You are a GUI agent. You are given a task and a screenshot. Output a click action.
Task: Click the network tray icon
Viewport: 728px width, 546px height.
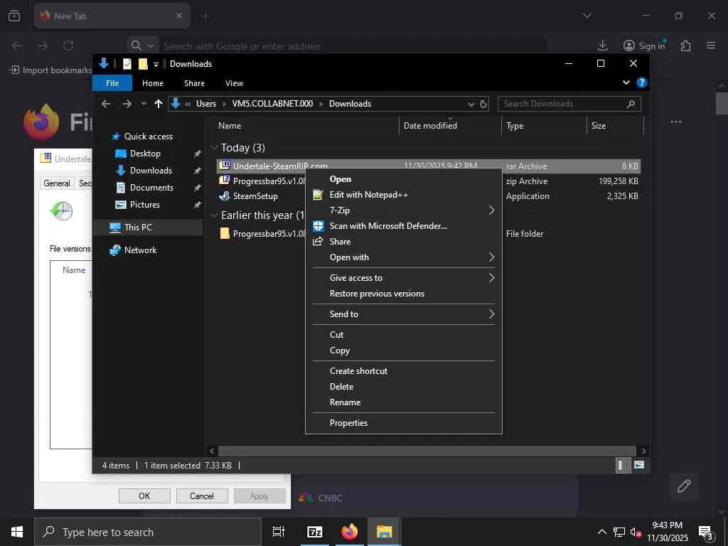coord(619,532)
